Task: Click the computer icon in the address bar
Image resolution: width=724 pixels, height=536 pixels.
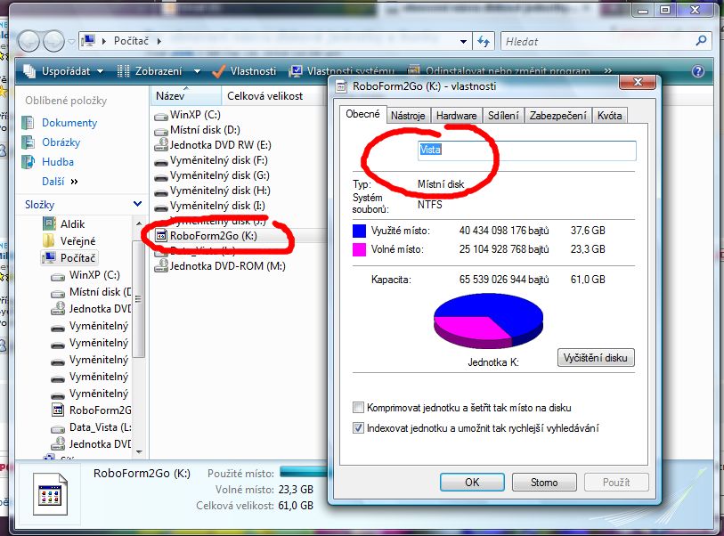Action: 88,41
